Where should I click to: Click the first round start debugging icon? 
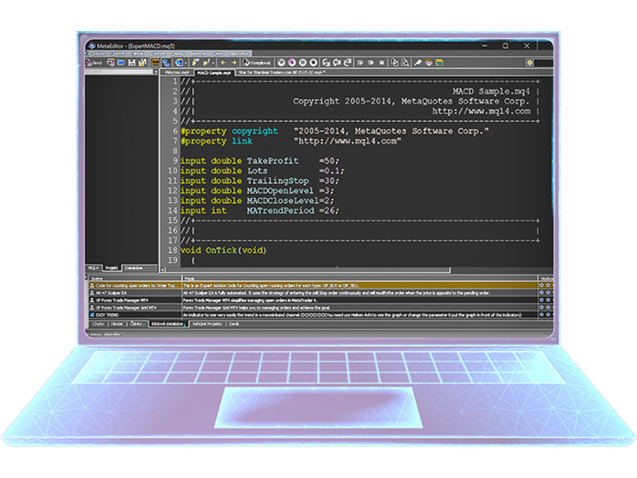click(281, 63)
